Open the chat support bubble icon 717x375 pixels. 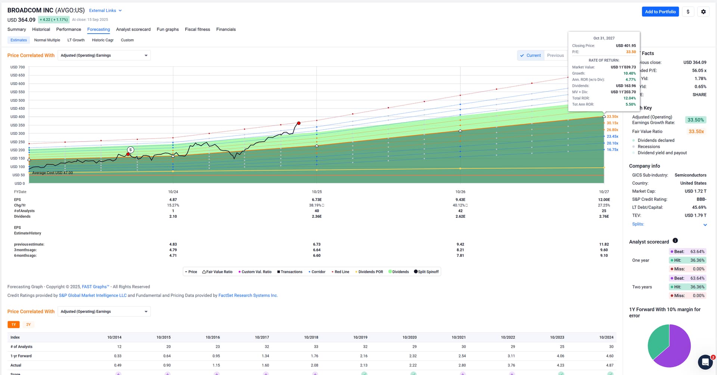(705, 362)
